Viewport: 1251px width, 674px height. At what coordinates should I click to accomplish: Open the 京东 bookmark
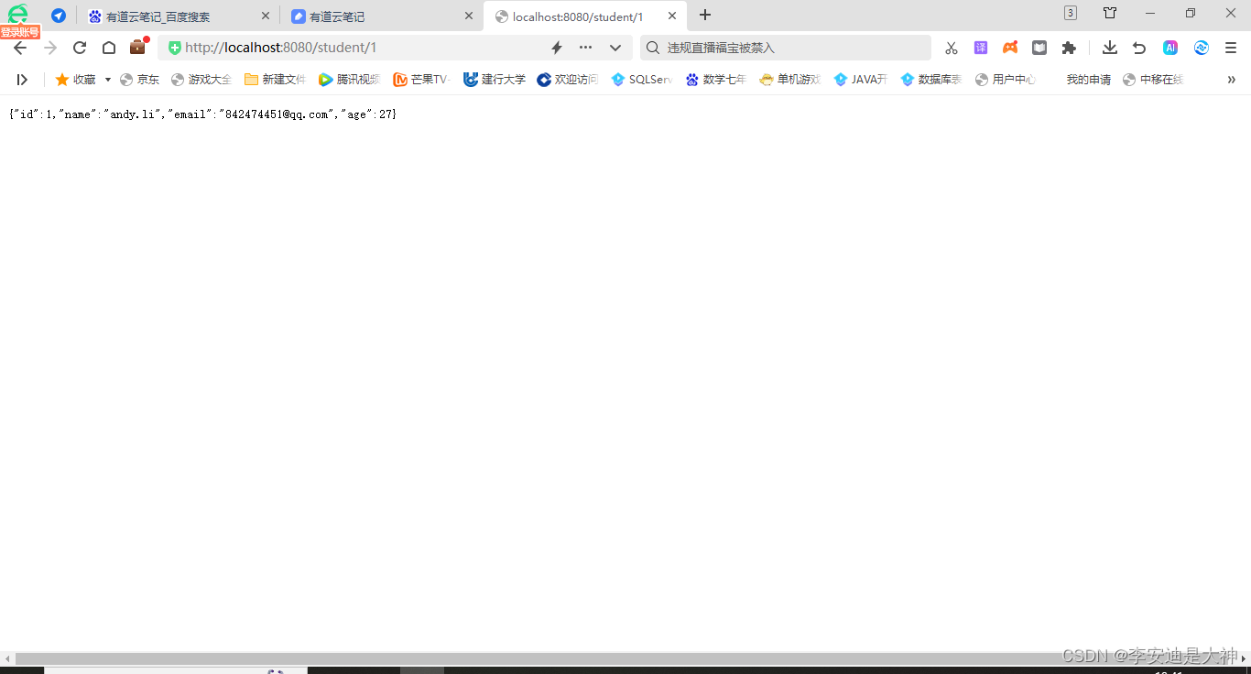pyautogui.click(x=139, y=80)
